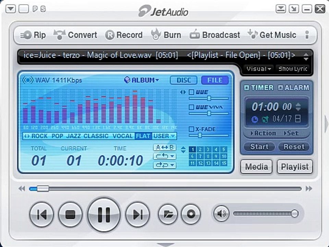Viewport: 329px width, 247px height.
Task: Open the Get Music option
Action: [x=272, y=35]
